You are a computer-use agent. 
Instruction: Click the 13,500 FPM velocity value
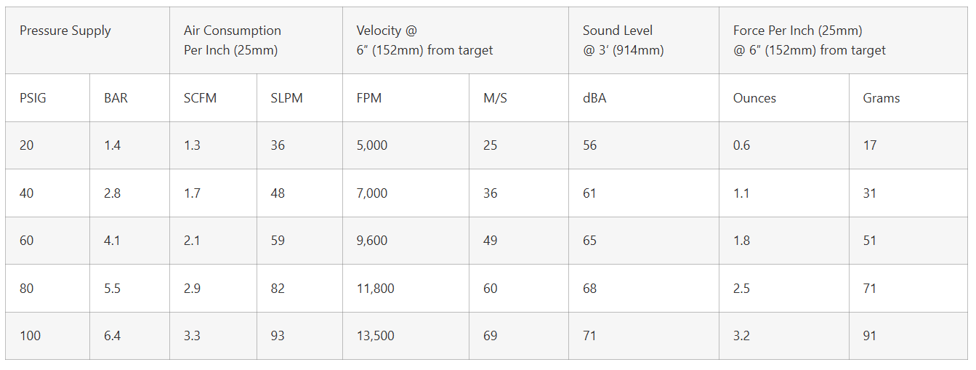click(376, 336)
